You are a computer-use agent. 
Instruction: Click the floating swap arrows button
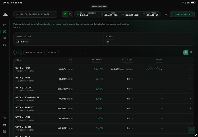pos(192,131)
